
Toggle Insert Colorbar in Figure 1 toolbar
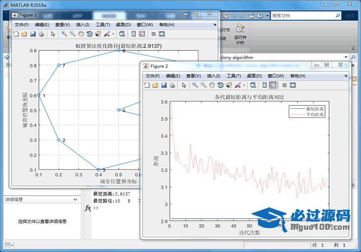click(x=133, y=34)
